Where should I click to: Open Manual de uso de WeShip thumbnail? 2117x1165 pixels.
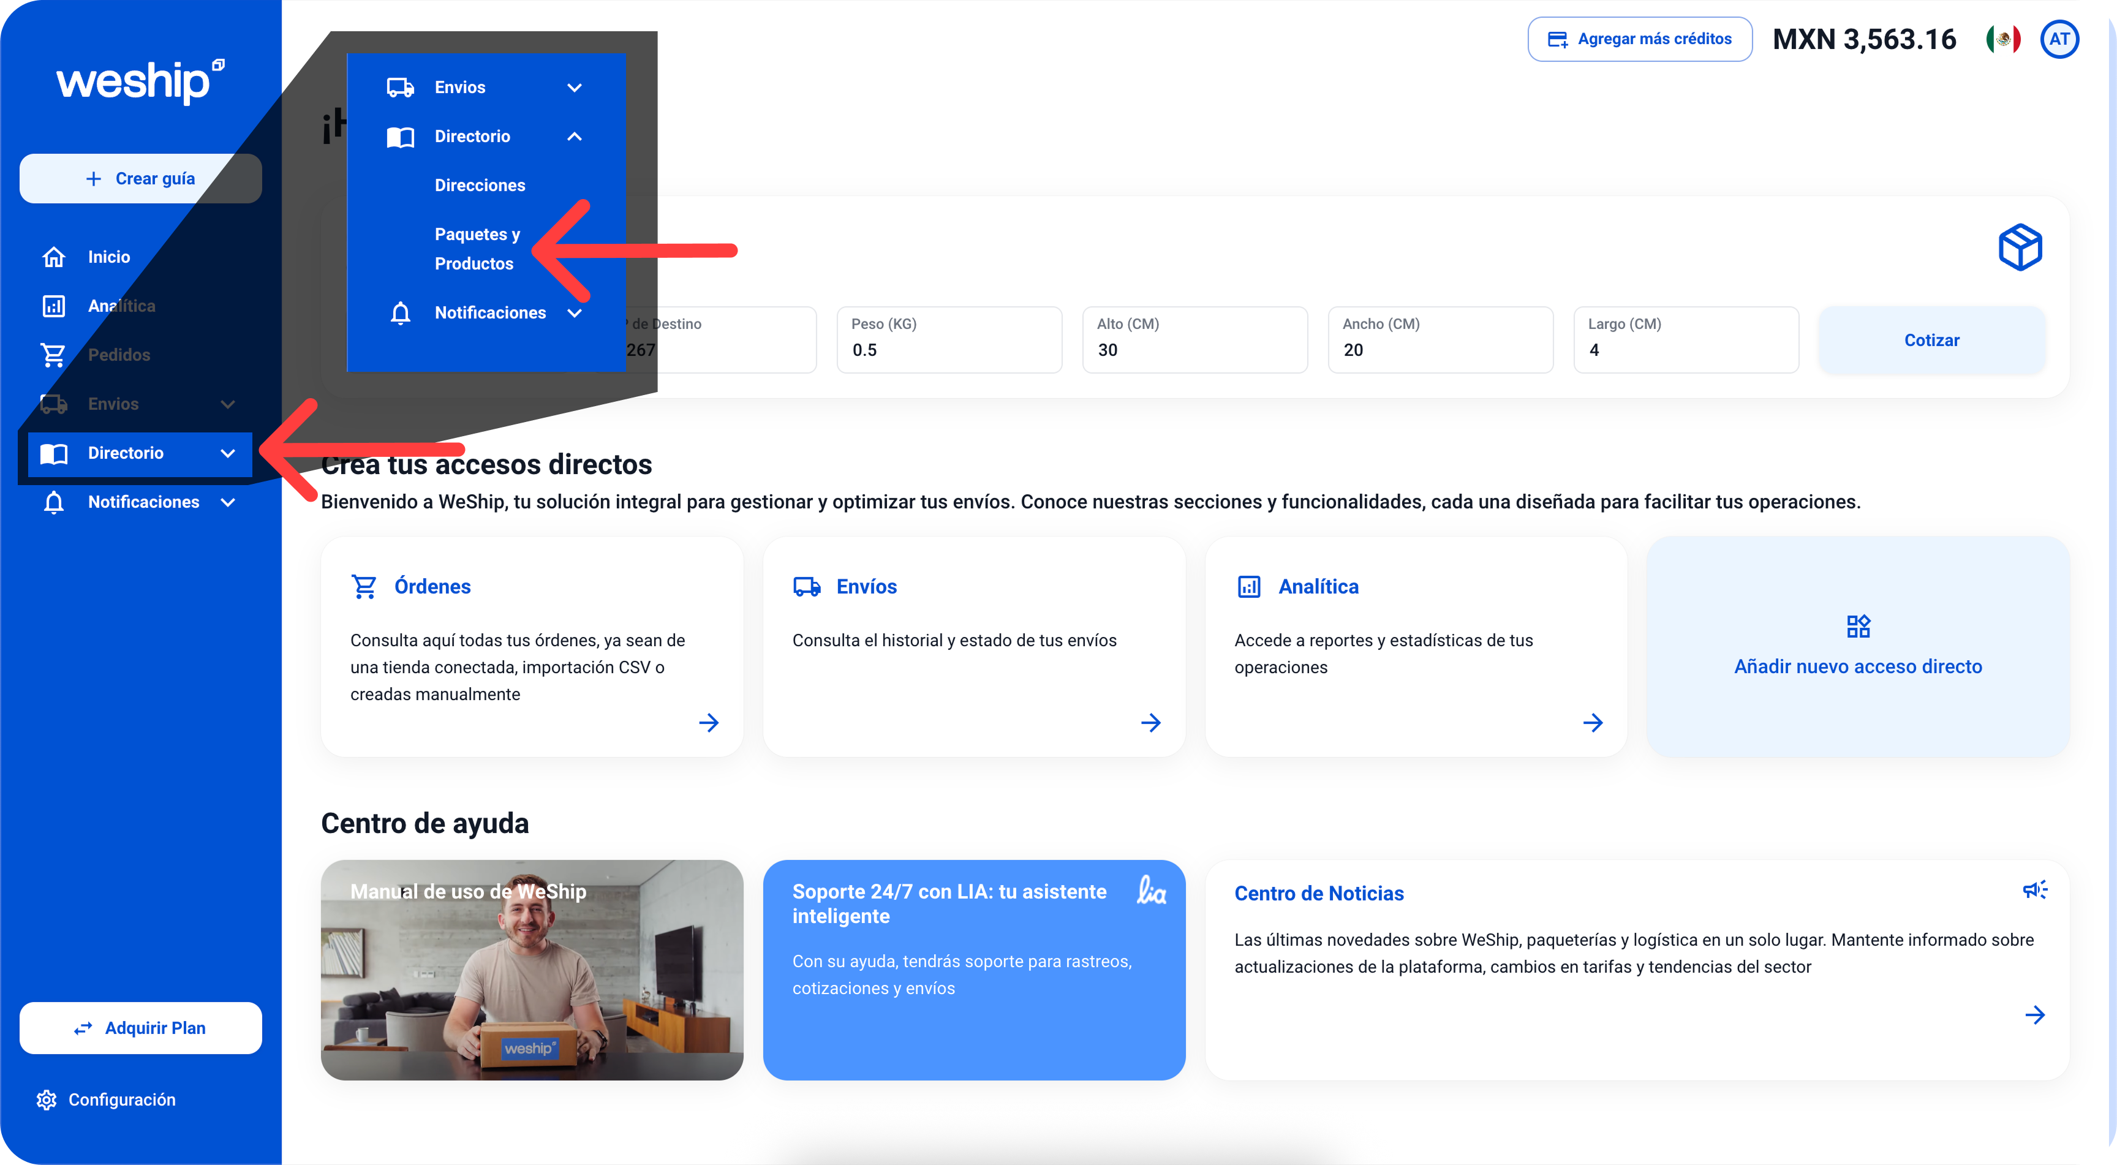(x=532, y=970)
